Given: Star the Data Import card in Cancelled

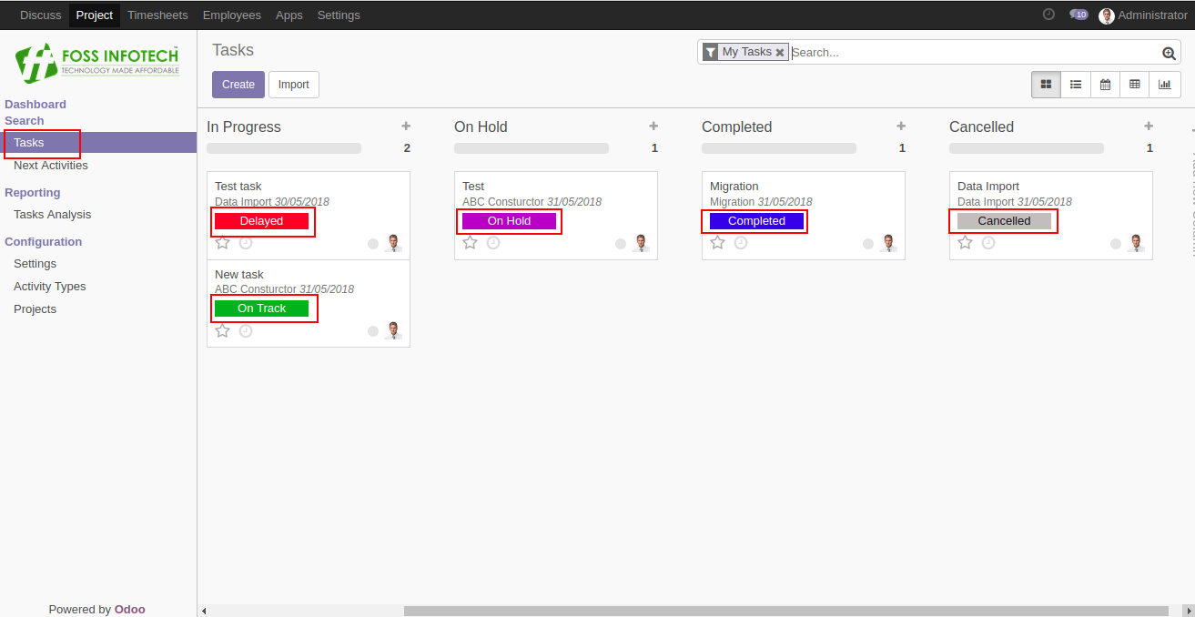Looking at the screenshot, I should point(965,243).
